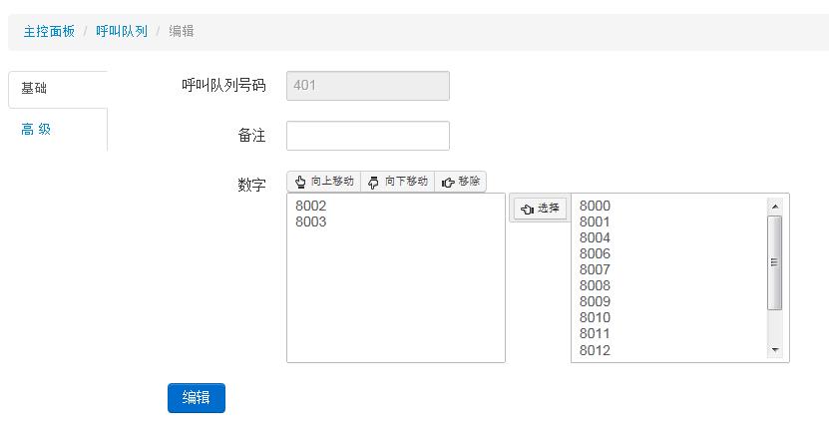Click the list scrollbar up arrow
Screen dimensions: 829x438
[x=775, y=207]
